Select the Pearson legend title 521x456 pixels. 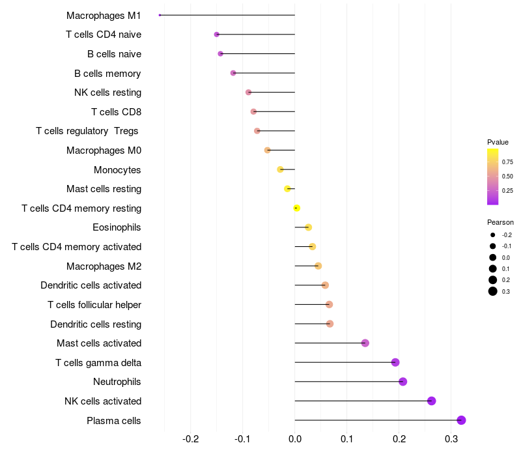(x=500, y=222)
